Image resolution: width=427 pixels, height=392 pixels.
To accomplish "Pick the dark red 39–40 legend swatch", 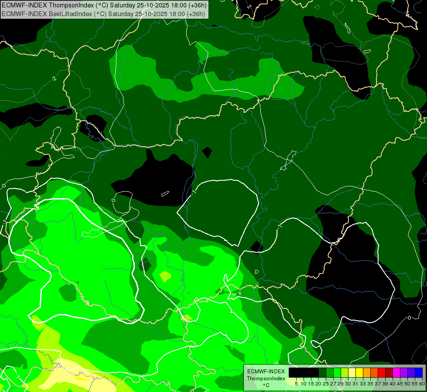I will [x=389, y=372].
